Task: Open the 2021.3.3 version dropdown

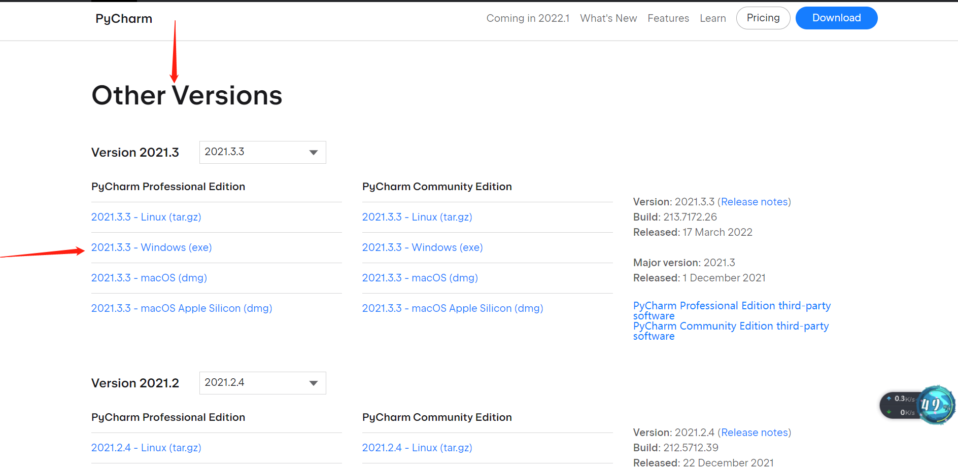Action: pyautogui.click(x=262, y=152)
